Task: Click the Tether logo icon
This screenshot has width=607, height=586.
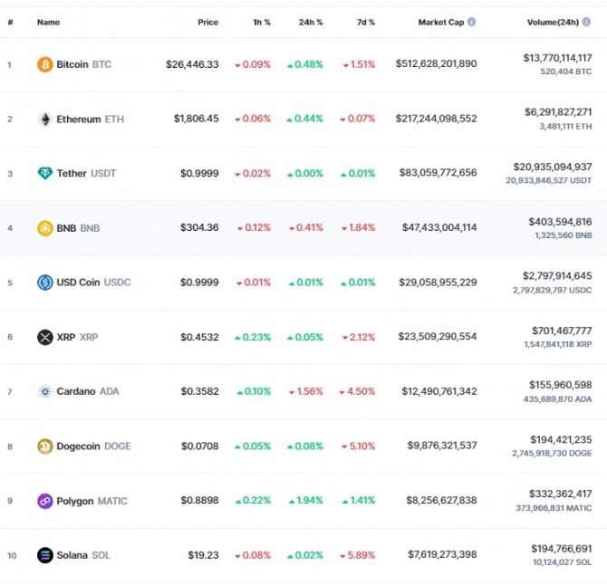Action: [44, 173]
